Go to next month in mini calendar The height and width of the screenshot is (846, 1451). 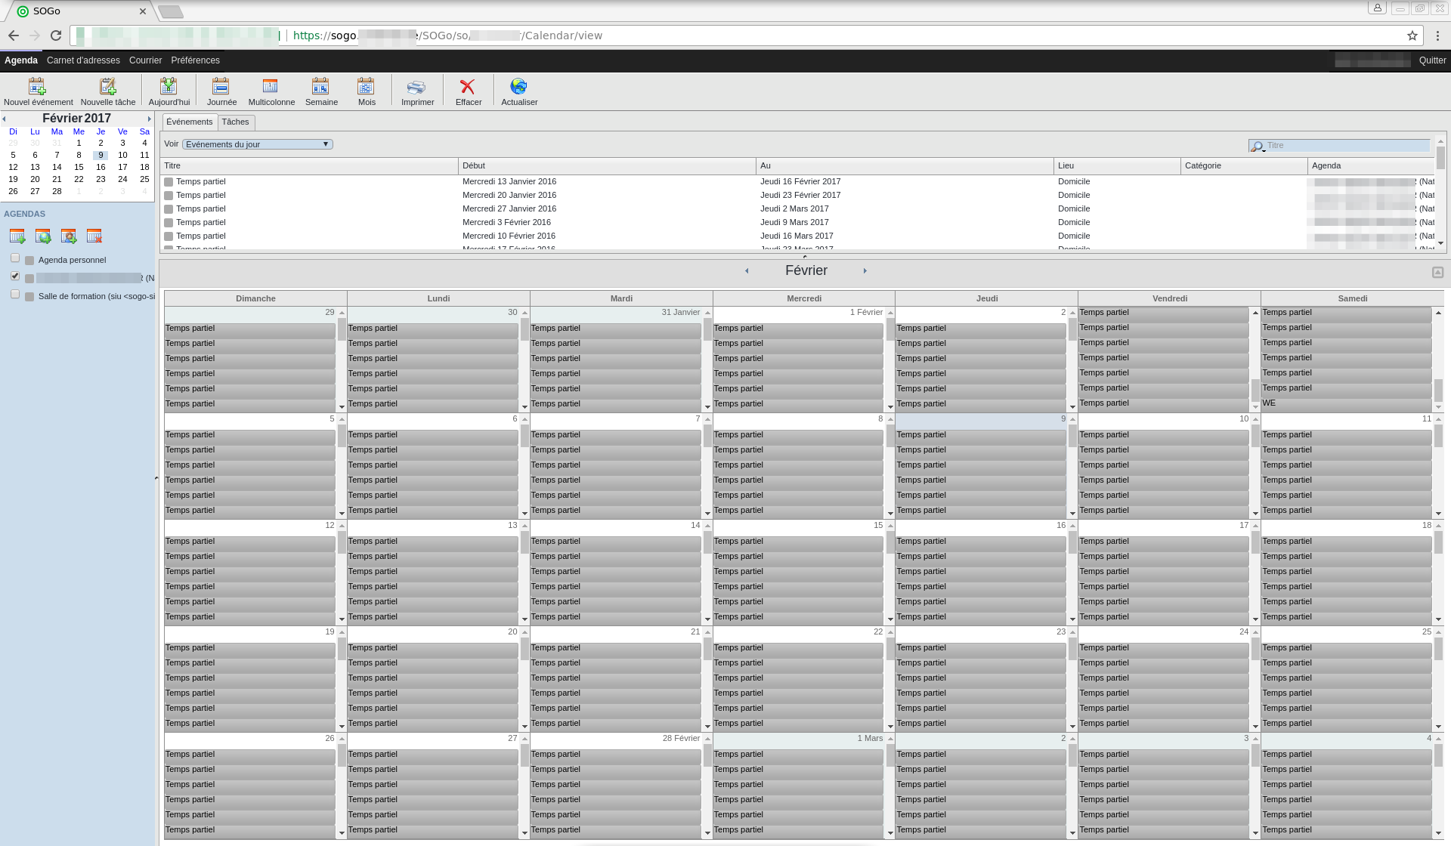click(150, 119)
